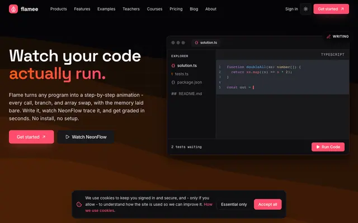The image size is (358, 223).
Task: Click '2 tests waiting' status text
Action: click(186, 147)
